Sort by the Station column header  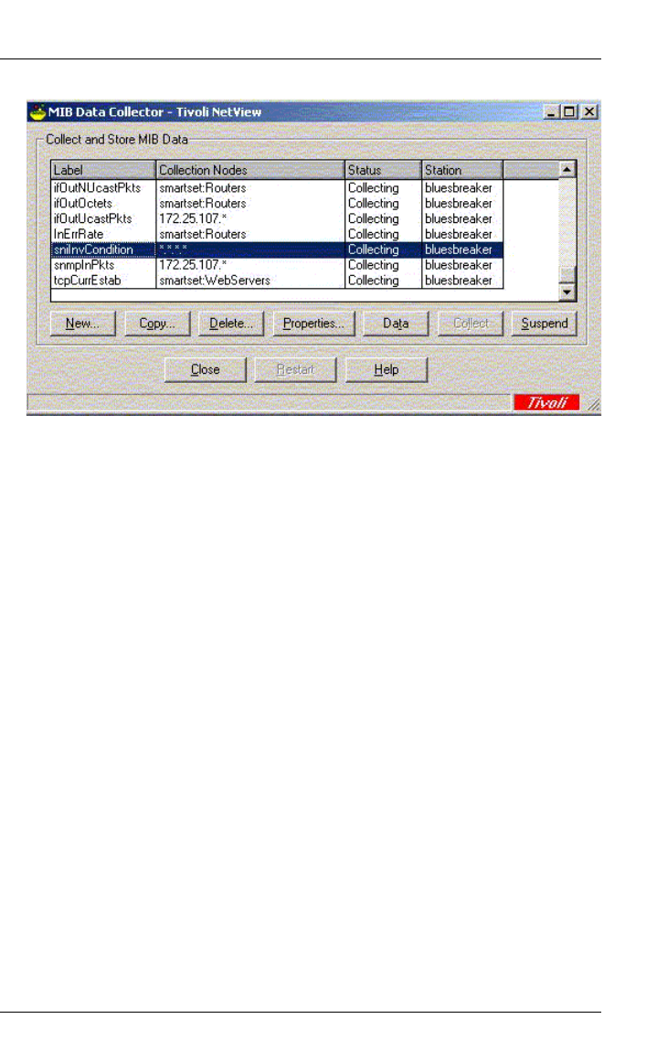coord(462,170)
